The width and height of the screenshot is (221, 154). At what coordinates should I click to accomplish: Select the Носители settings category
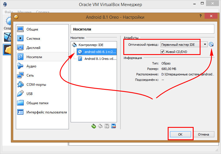42,57
